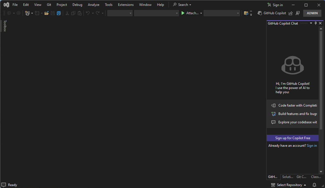325x188 pixels.
Task: Click the Navigate Backward arrow icon
Action: [9, 13]
